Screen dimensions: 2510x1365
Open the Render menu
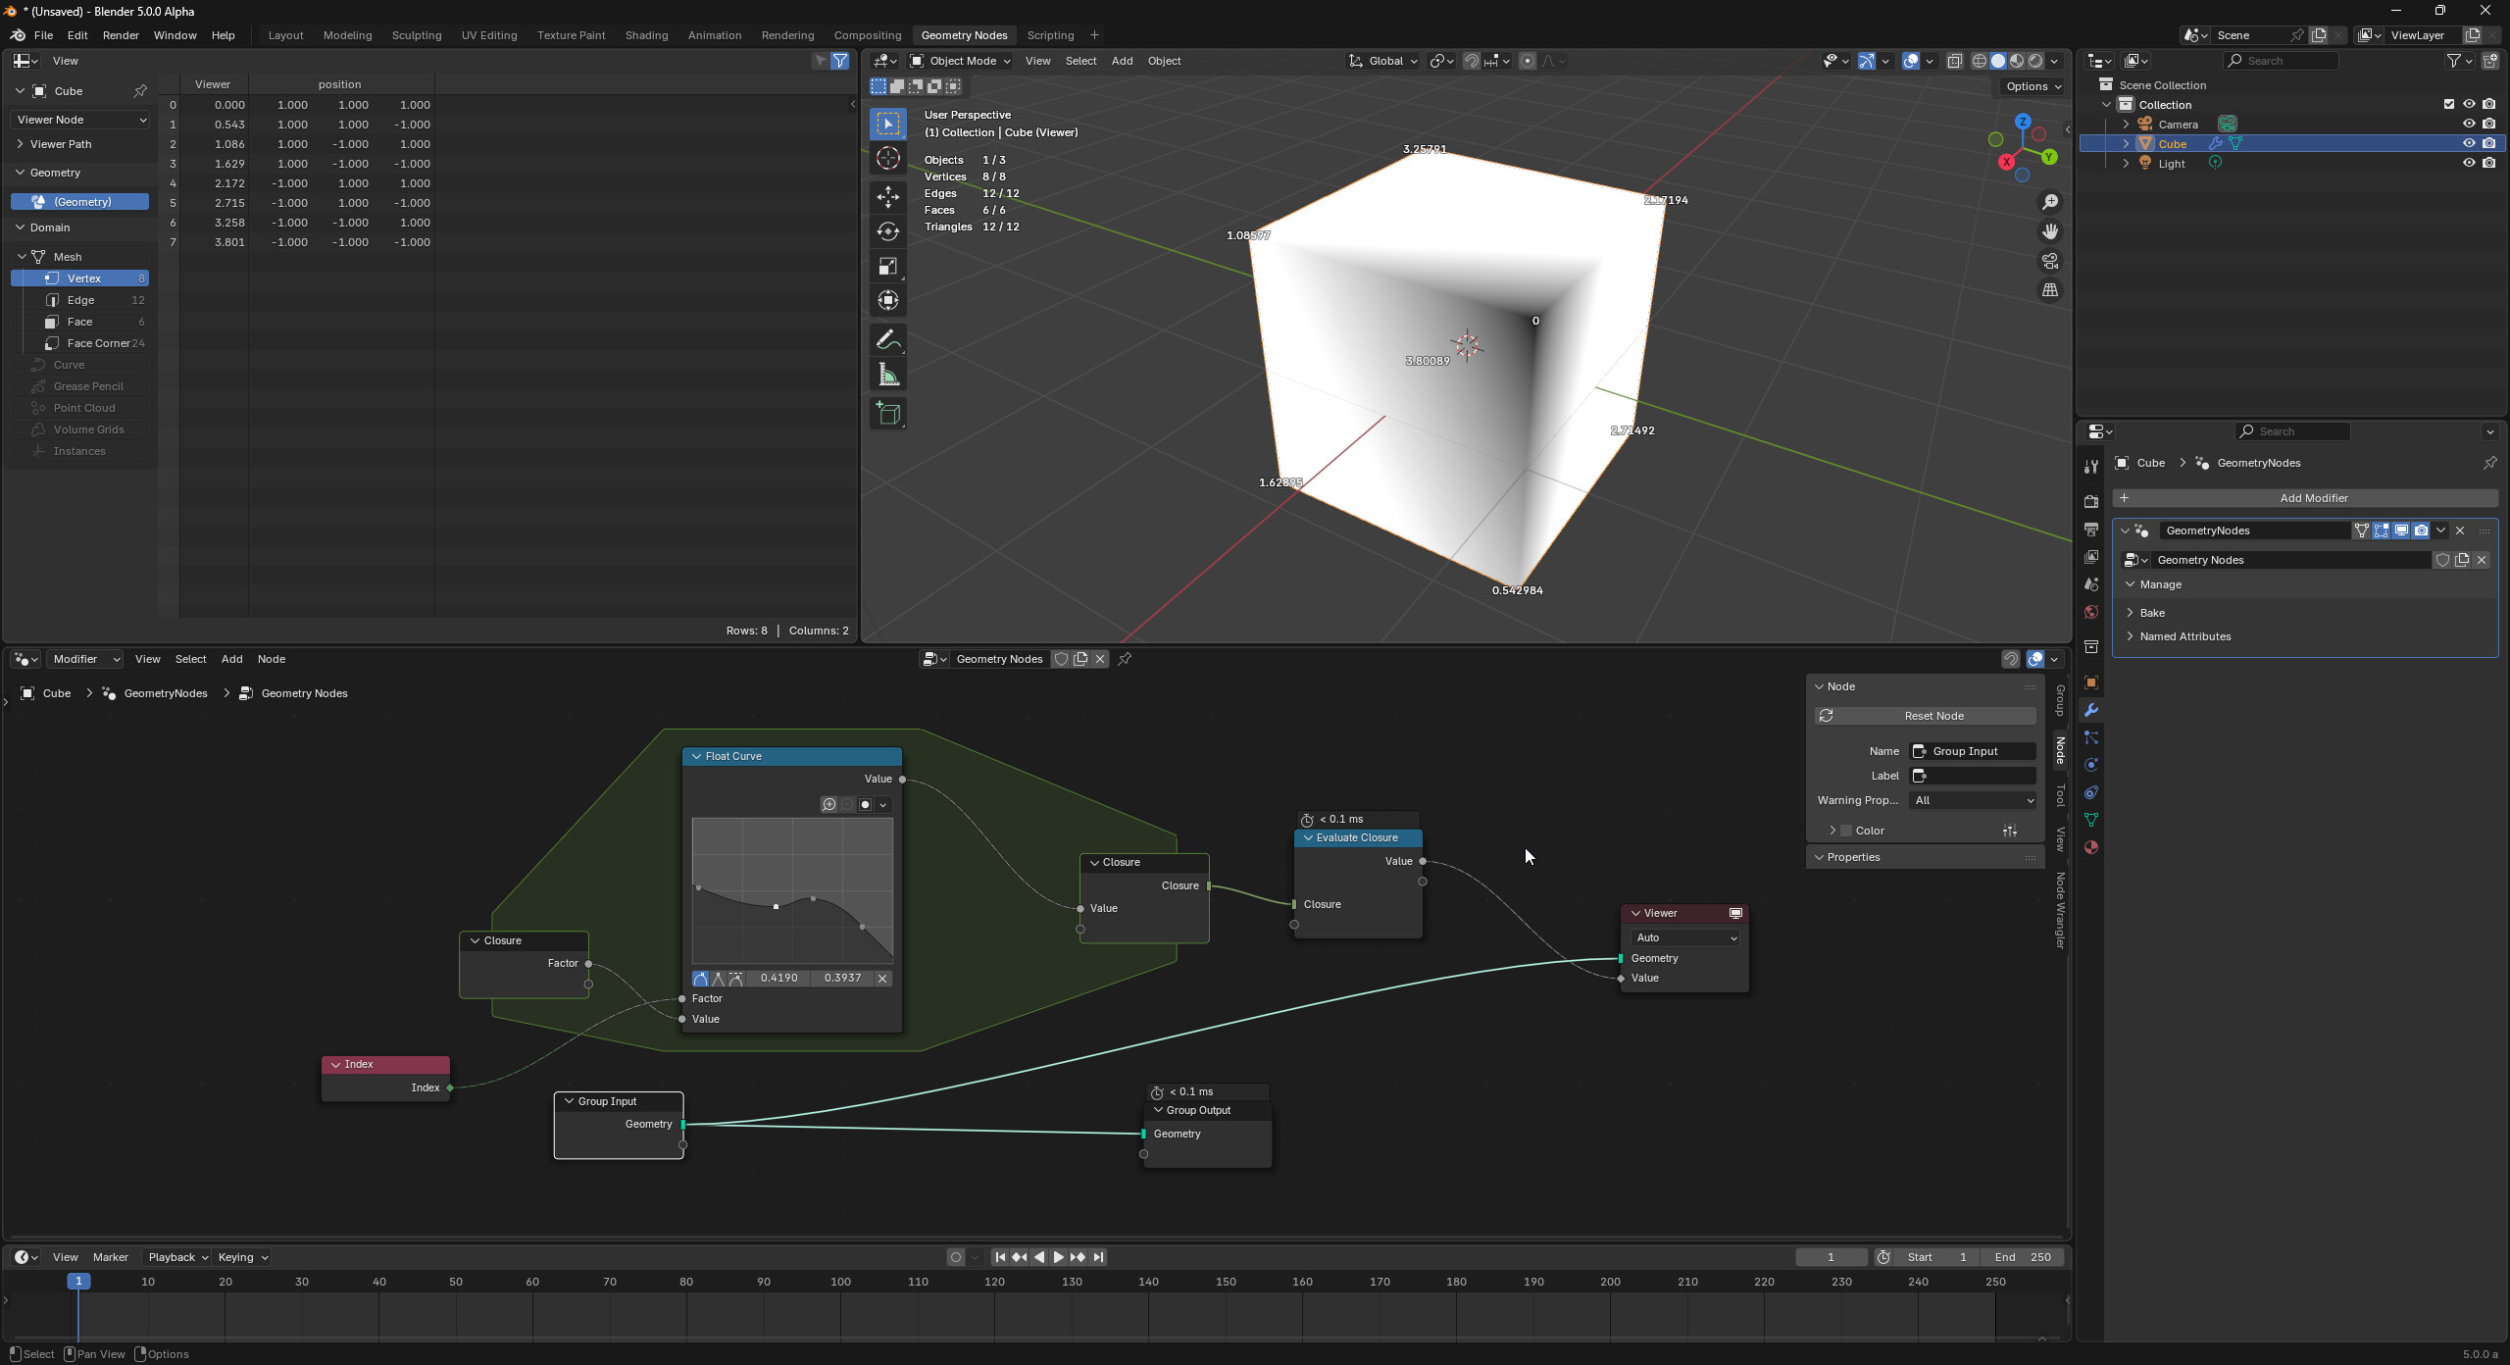(121, 35)
